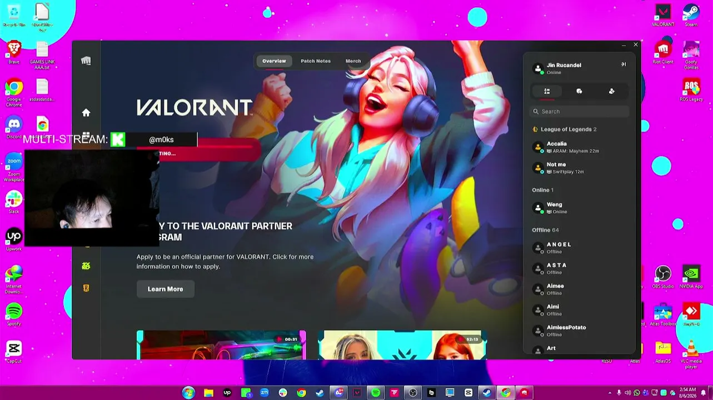Show hidden system tray icons
The width and height of the screenshot is (713, 400).
point(610,393)
